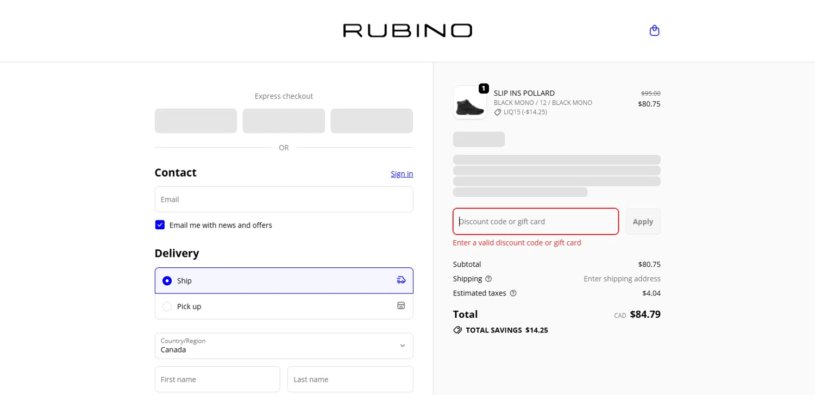Click the Apply discount button
The width and height of the screenshot is (815, 395).
pos(643,221)
